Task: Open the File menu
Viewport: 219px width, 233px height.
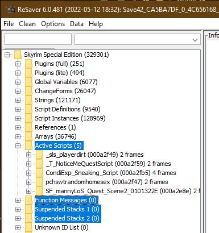Action: pos(9,24)
